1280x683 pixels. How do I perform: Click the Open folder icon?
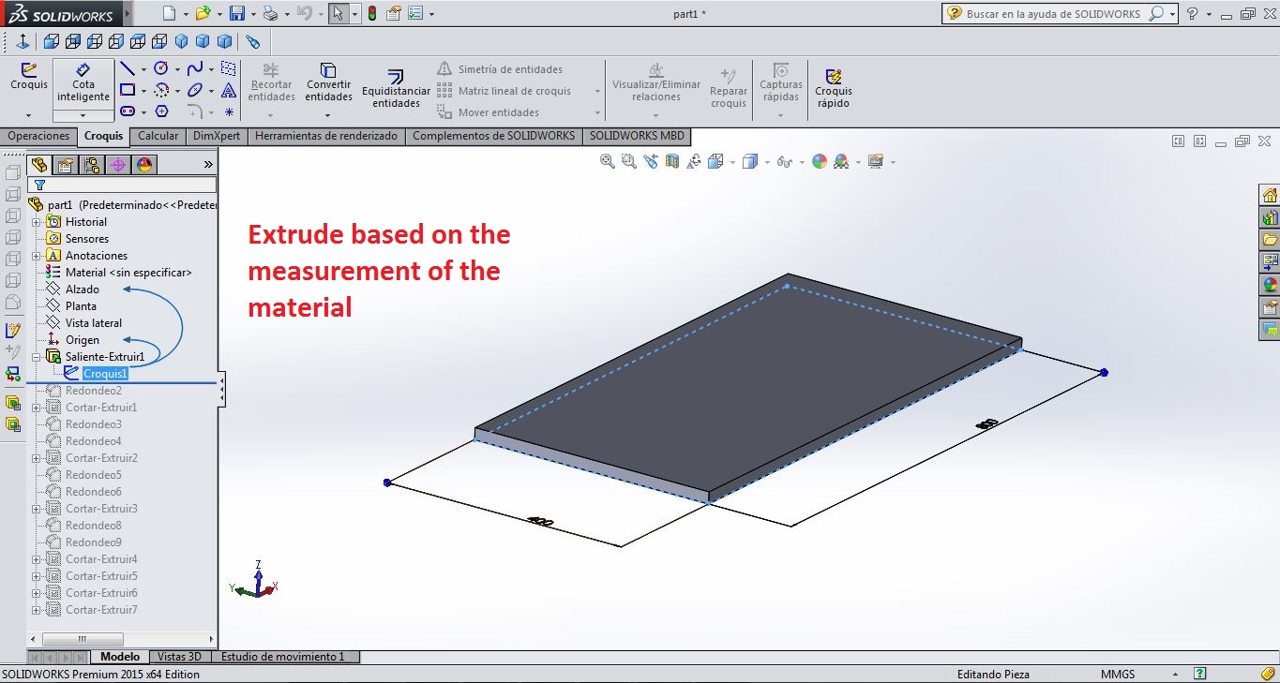(x=202, y=13)
